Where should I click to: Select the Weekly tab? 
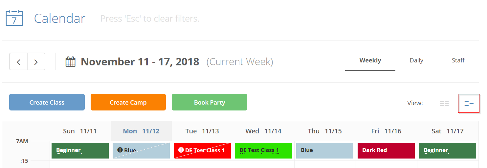370,60
